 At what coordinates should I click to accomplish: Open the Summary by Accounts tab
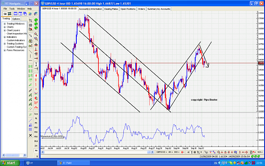coord(159,9)
